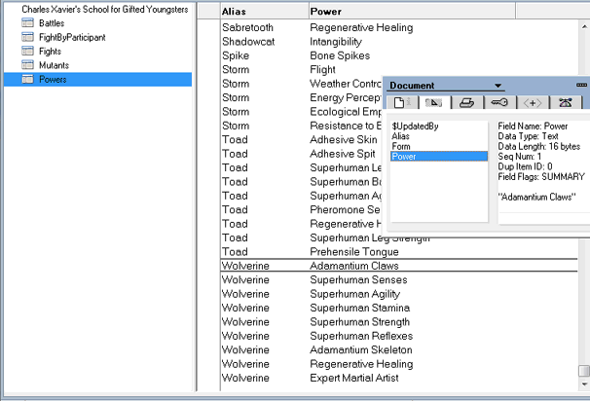This screenshot has width=590, height=401.
Task: Select $UpdatedBy in the field list
Action: [x=415, y=126]
